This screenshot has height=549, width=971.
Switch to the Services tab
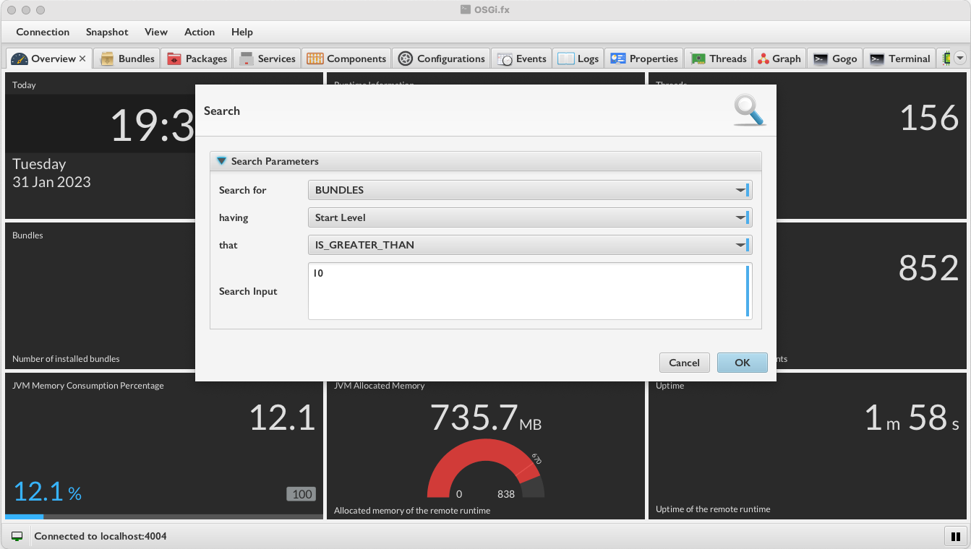[267, 59]
